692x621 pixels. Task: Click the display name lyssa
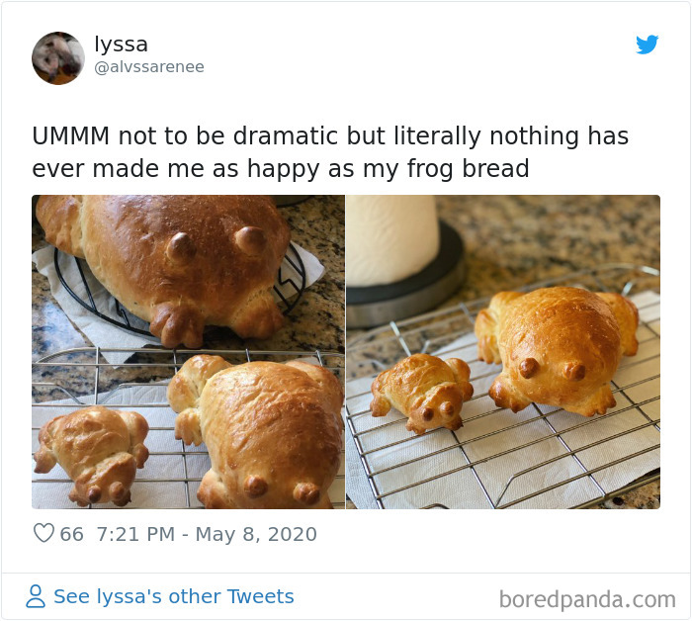(121, 44)
